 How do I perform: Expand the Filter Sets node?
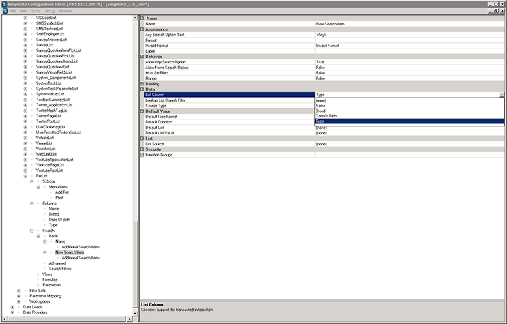coord(19,291)
